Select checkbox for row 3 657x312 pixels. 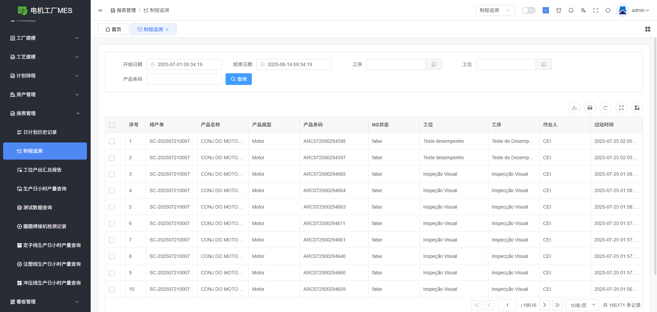(x=112, y=174)
